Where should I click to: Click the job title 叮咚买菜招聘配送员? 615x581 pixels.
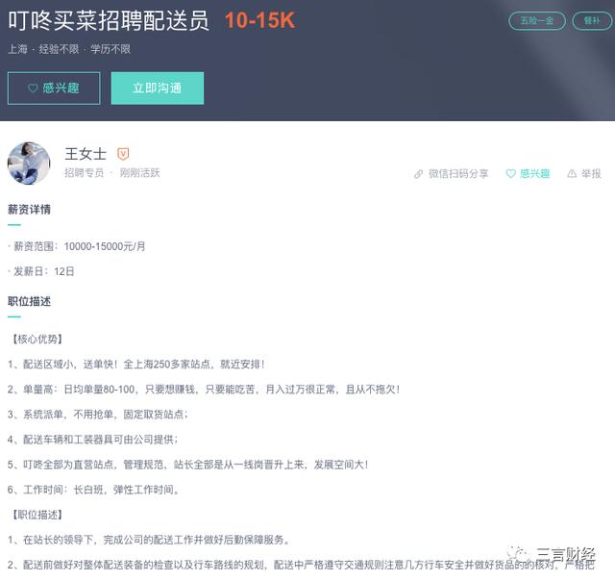point(109,20)
